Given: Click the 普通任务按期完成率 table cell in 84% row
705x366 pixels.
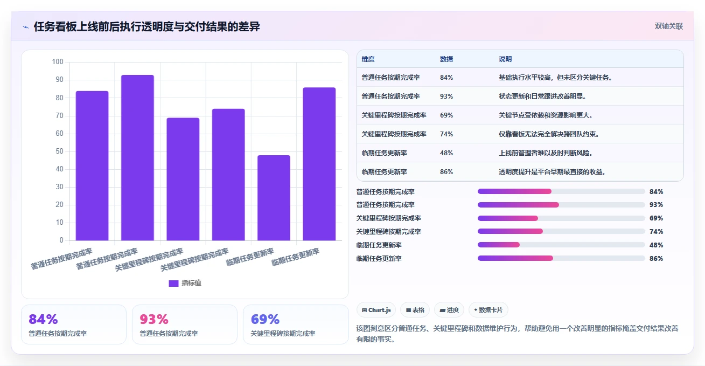Looking at the screenshot, I should 391,78.
